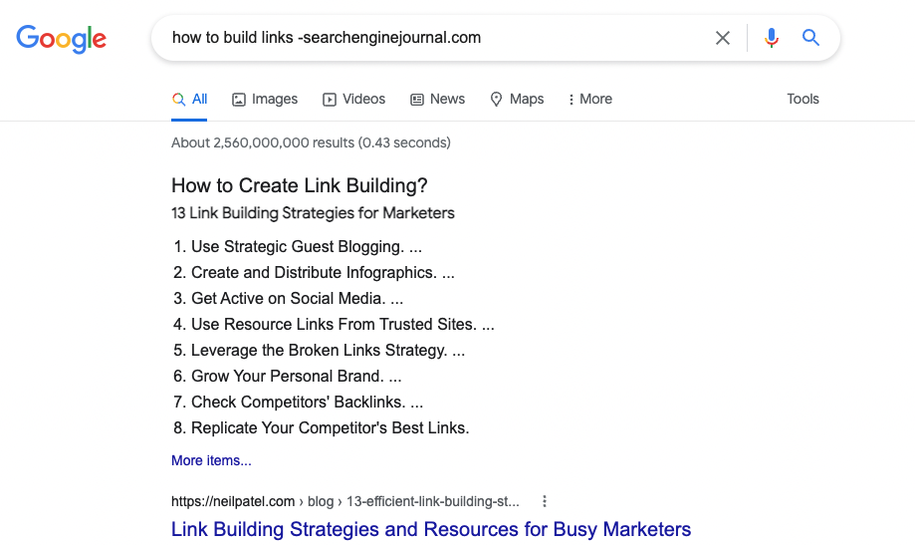915x545 pixels.
Task: Switch to the Maps tab
Action: click(x=517, y=100)
